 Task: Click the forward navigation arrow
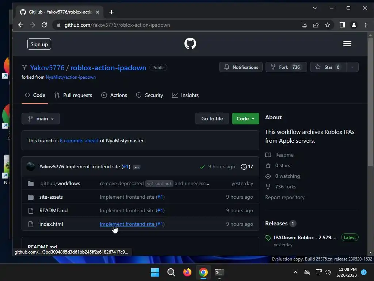(x=33, y=25)
